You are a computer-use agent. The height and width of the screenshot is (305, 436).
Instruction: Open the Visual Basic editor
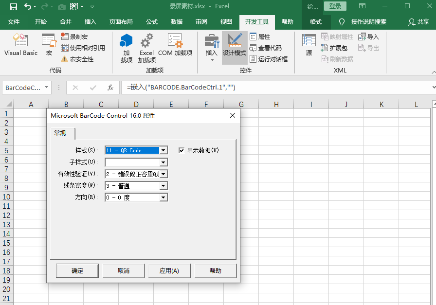click(21, 45)
